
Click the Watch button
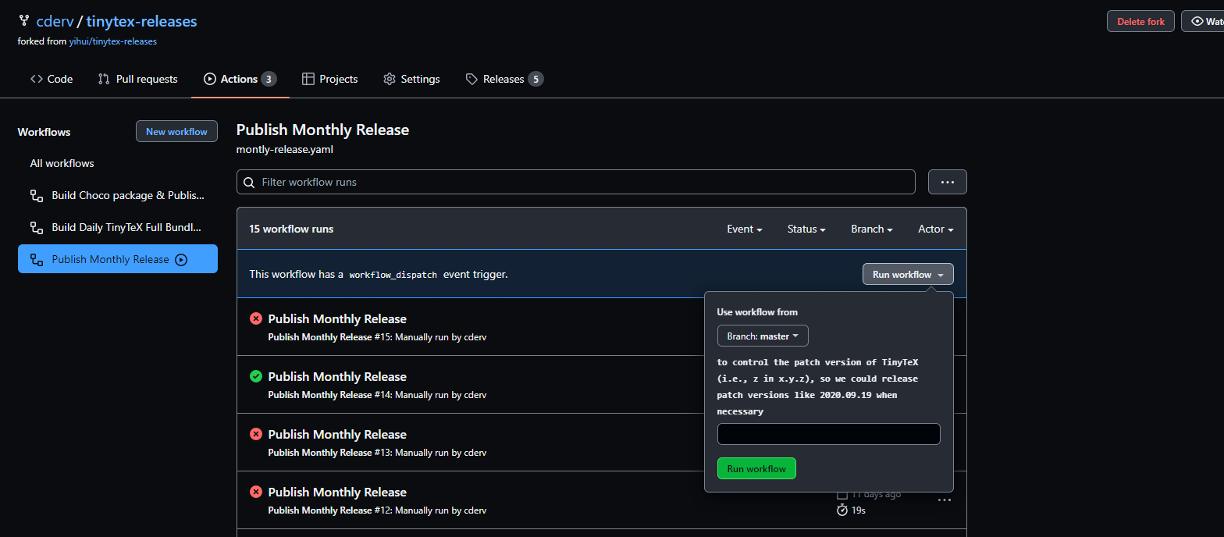tap(1203, 21)
